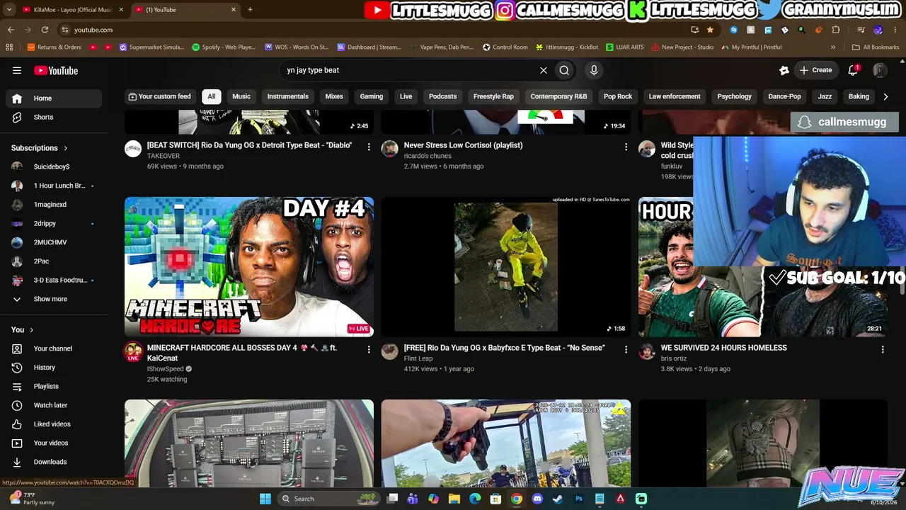Open Microsoft Edge from the taskbar
The height and width of the screenshot is (510, 906).
pos(475,499)
